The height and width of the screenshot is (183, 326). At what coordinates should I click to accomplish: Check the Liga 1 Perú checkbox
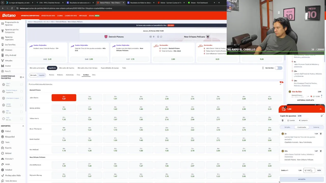[21, 84]
